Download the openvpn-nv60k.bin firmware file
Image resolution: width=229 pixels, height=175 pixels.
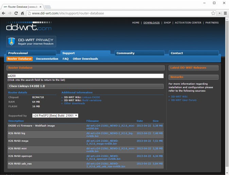pyautogui.click(x=103, y=157)
